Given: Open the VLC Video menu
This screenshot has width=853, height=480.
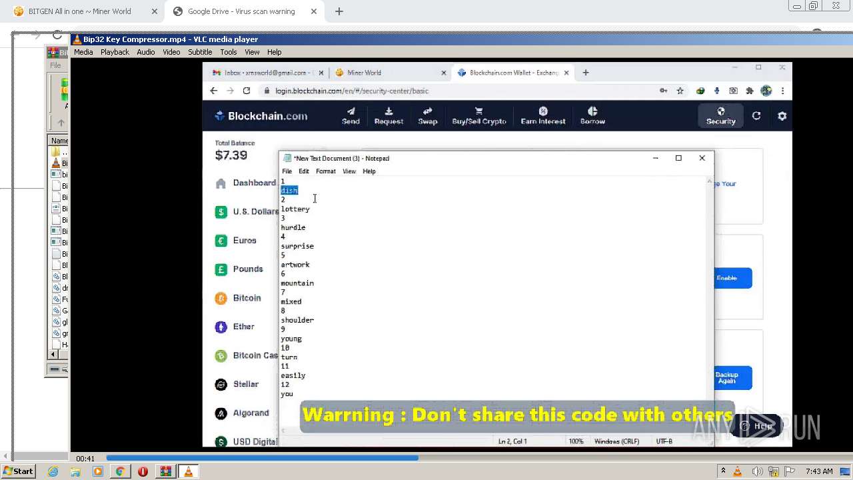Looking at the screenshot, I should point(171,52).
